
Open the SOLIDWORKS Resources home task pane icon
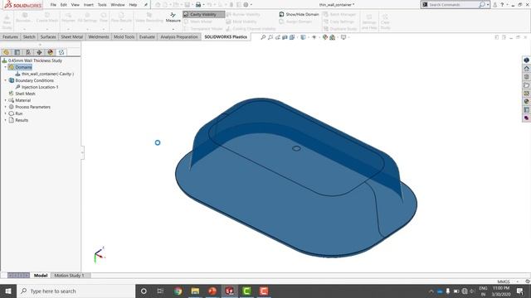coord(526,68)
